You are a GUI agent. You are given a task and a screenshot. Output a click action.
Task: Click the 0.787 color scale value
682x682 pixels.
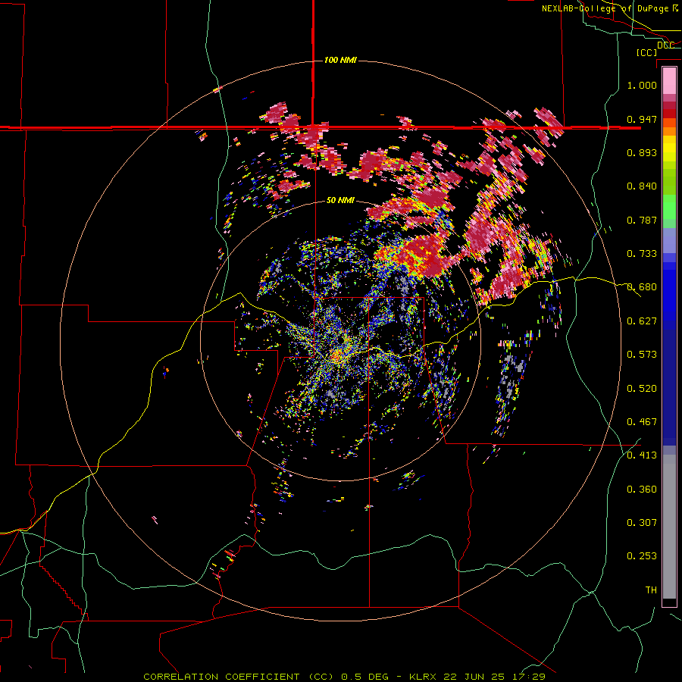(642, 220)
